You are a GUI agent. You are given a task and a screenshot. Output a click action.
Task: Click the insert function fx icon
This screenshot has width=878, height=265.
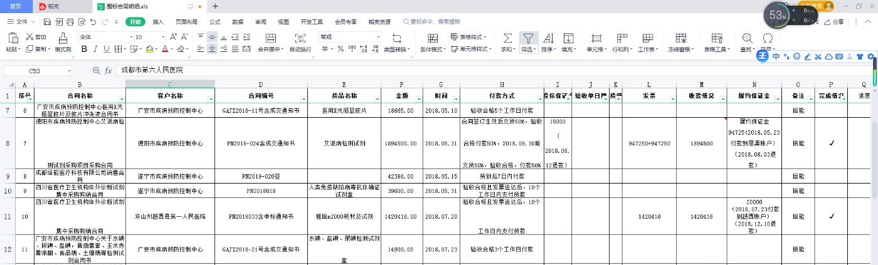(x=108, y=71)
